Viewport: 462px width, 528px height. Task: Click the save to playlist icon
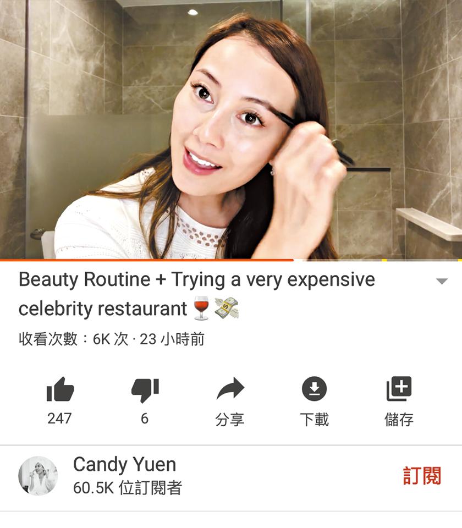399,389
